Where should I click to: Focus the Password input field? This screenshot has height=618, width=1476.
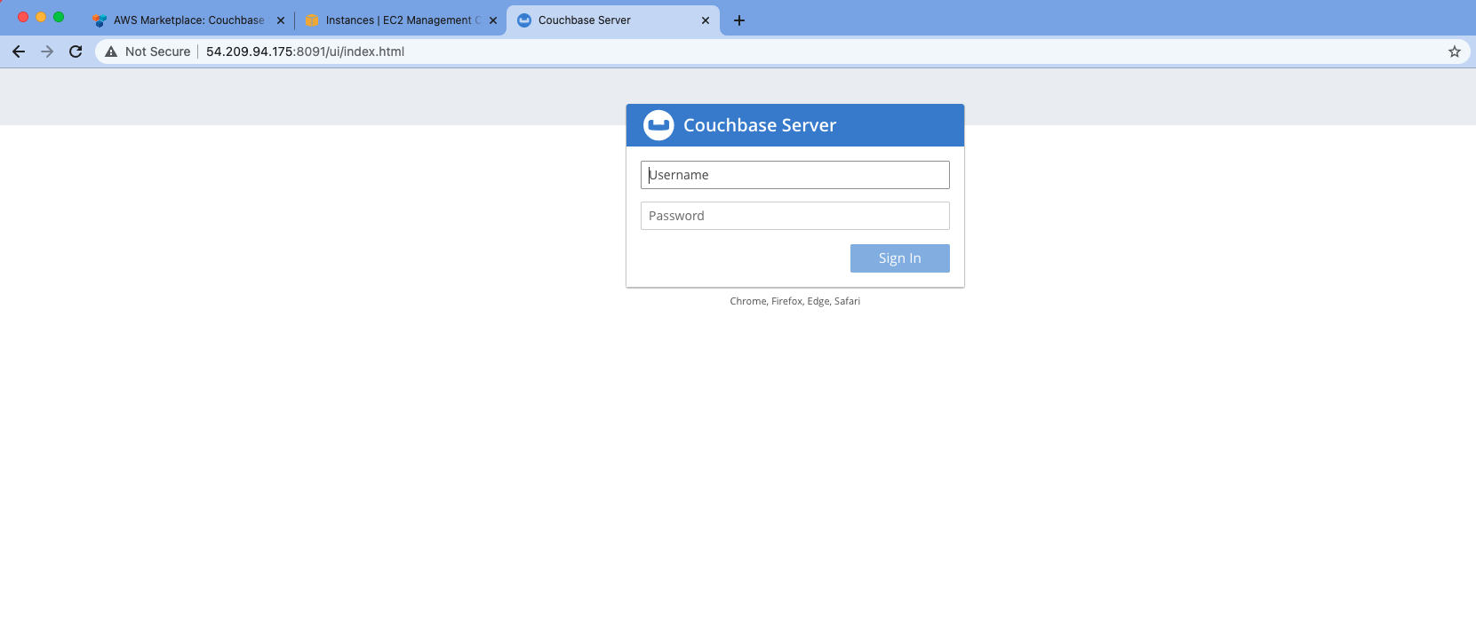(794, 216)
